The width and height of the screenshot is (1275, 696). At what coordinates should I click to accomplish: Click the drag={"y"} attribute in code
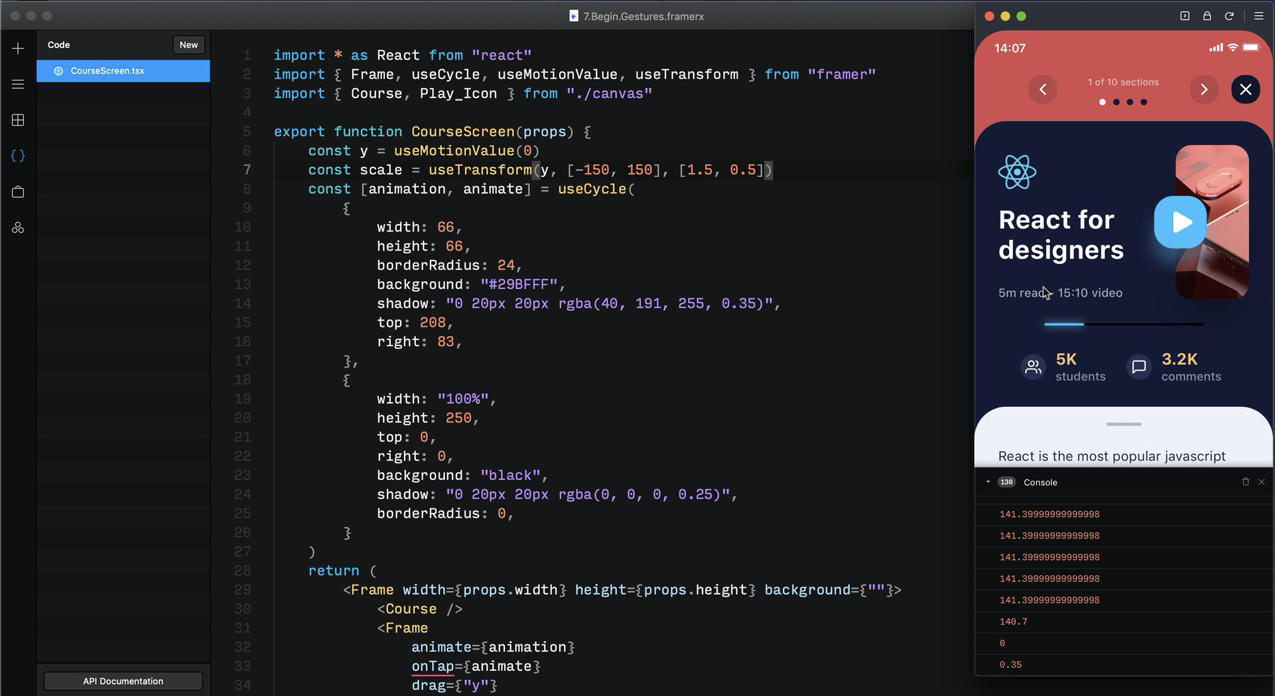coord(454,685)
